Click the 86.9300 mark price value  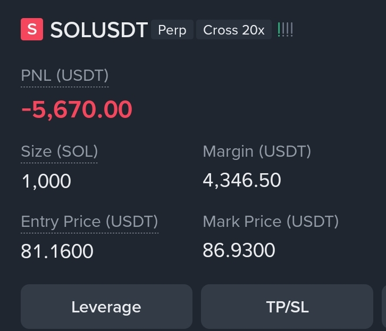coord(239,250)
